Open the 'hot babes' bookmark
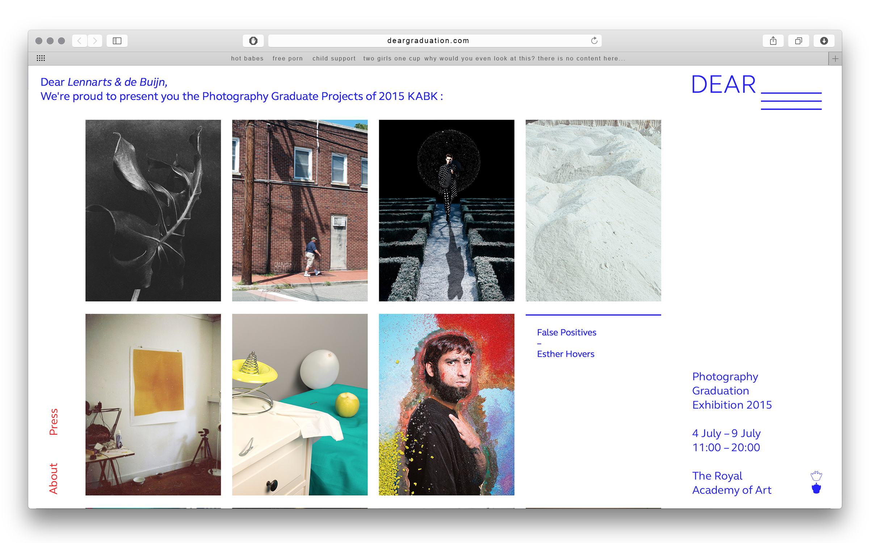This screenshot has height=543, width=869. (247, 58)
